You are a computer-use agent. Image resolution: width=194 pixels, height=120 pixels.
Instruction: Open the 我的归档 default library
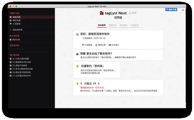click(x=15, y=40)
